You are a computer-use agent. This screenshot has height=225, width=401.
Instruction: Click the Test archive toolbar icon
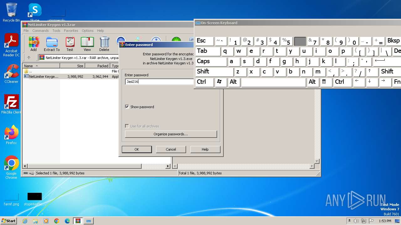pyautogui.click(x=70, y=44)
